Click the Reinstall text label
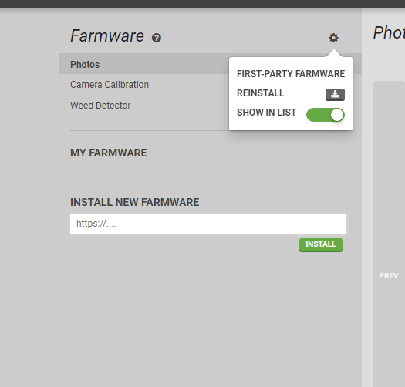Viewport: 405px width, 387px height. [x=261, y=93]
